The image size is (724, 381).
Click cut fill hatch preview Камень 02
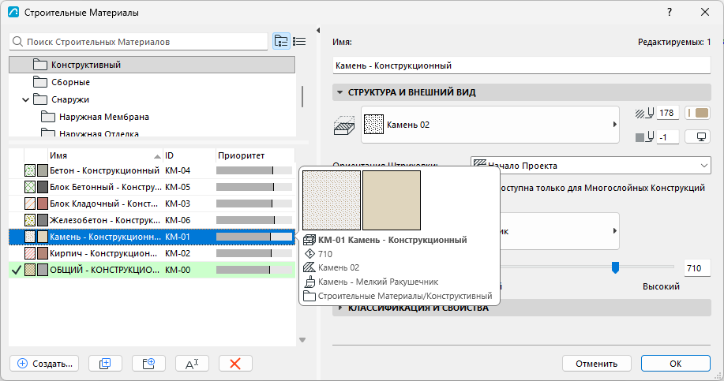point(373,125)
